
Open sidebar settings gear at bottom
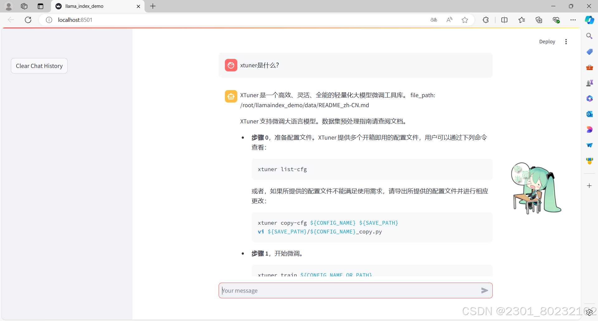tap(589, 312)
